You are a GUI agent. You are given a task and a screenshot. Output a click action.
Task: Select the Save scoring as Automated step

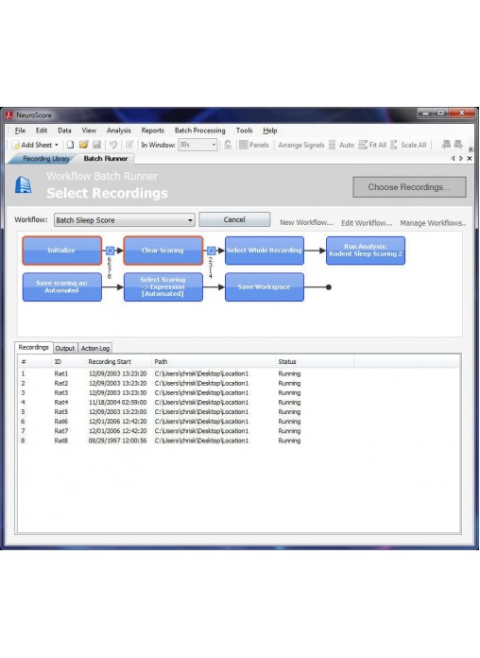point(61,287)
